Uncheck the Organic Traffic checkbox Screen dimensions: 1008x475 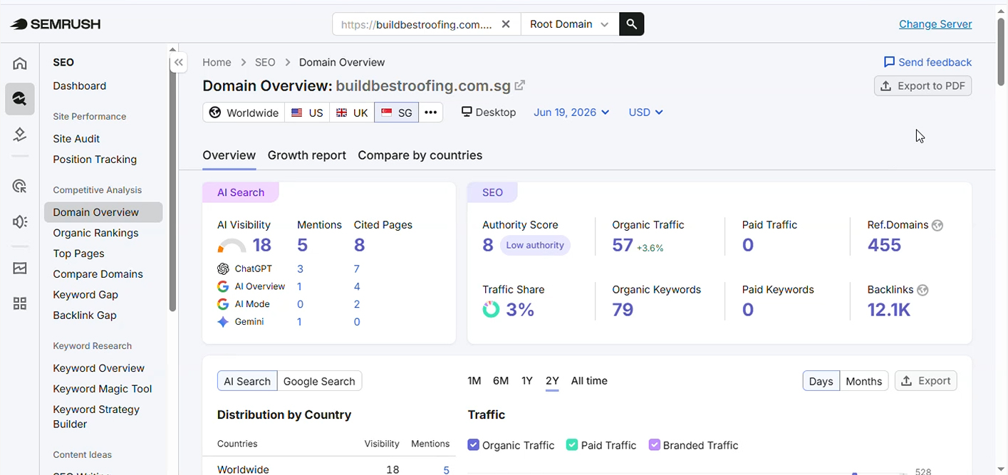click(473, 445)
